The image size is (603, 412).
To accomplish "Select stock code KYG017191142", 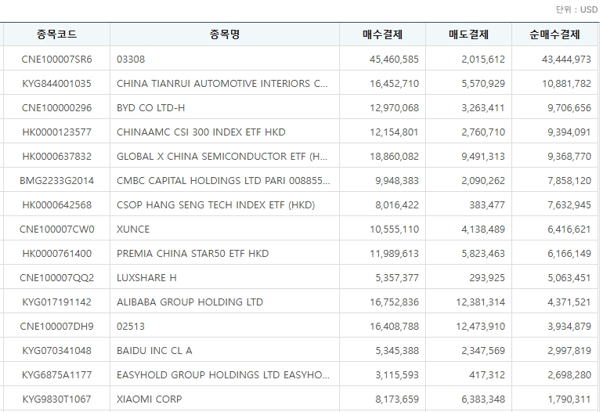I will tap(57, 302).
